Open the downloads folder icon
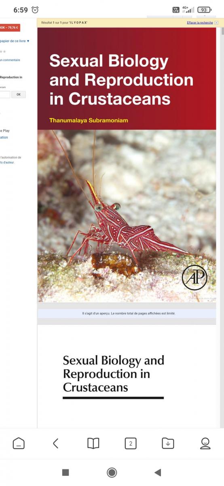This screenshot has height=486, width=224. point(168,443)
